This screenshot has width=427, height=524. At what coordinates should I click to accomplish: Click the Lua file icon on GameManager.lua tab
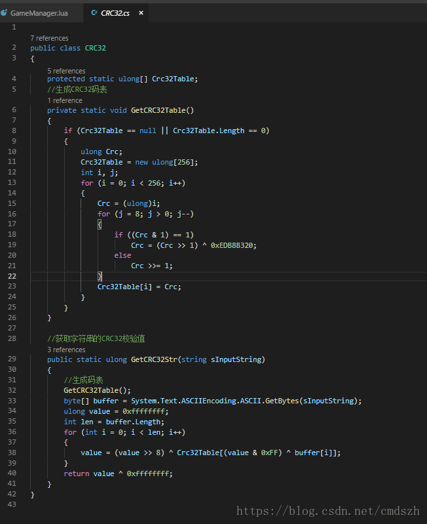4,13
